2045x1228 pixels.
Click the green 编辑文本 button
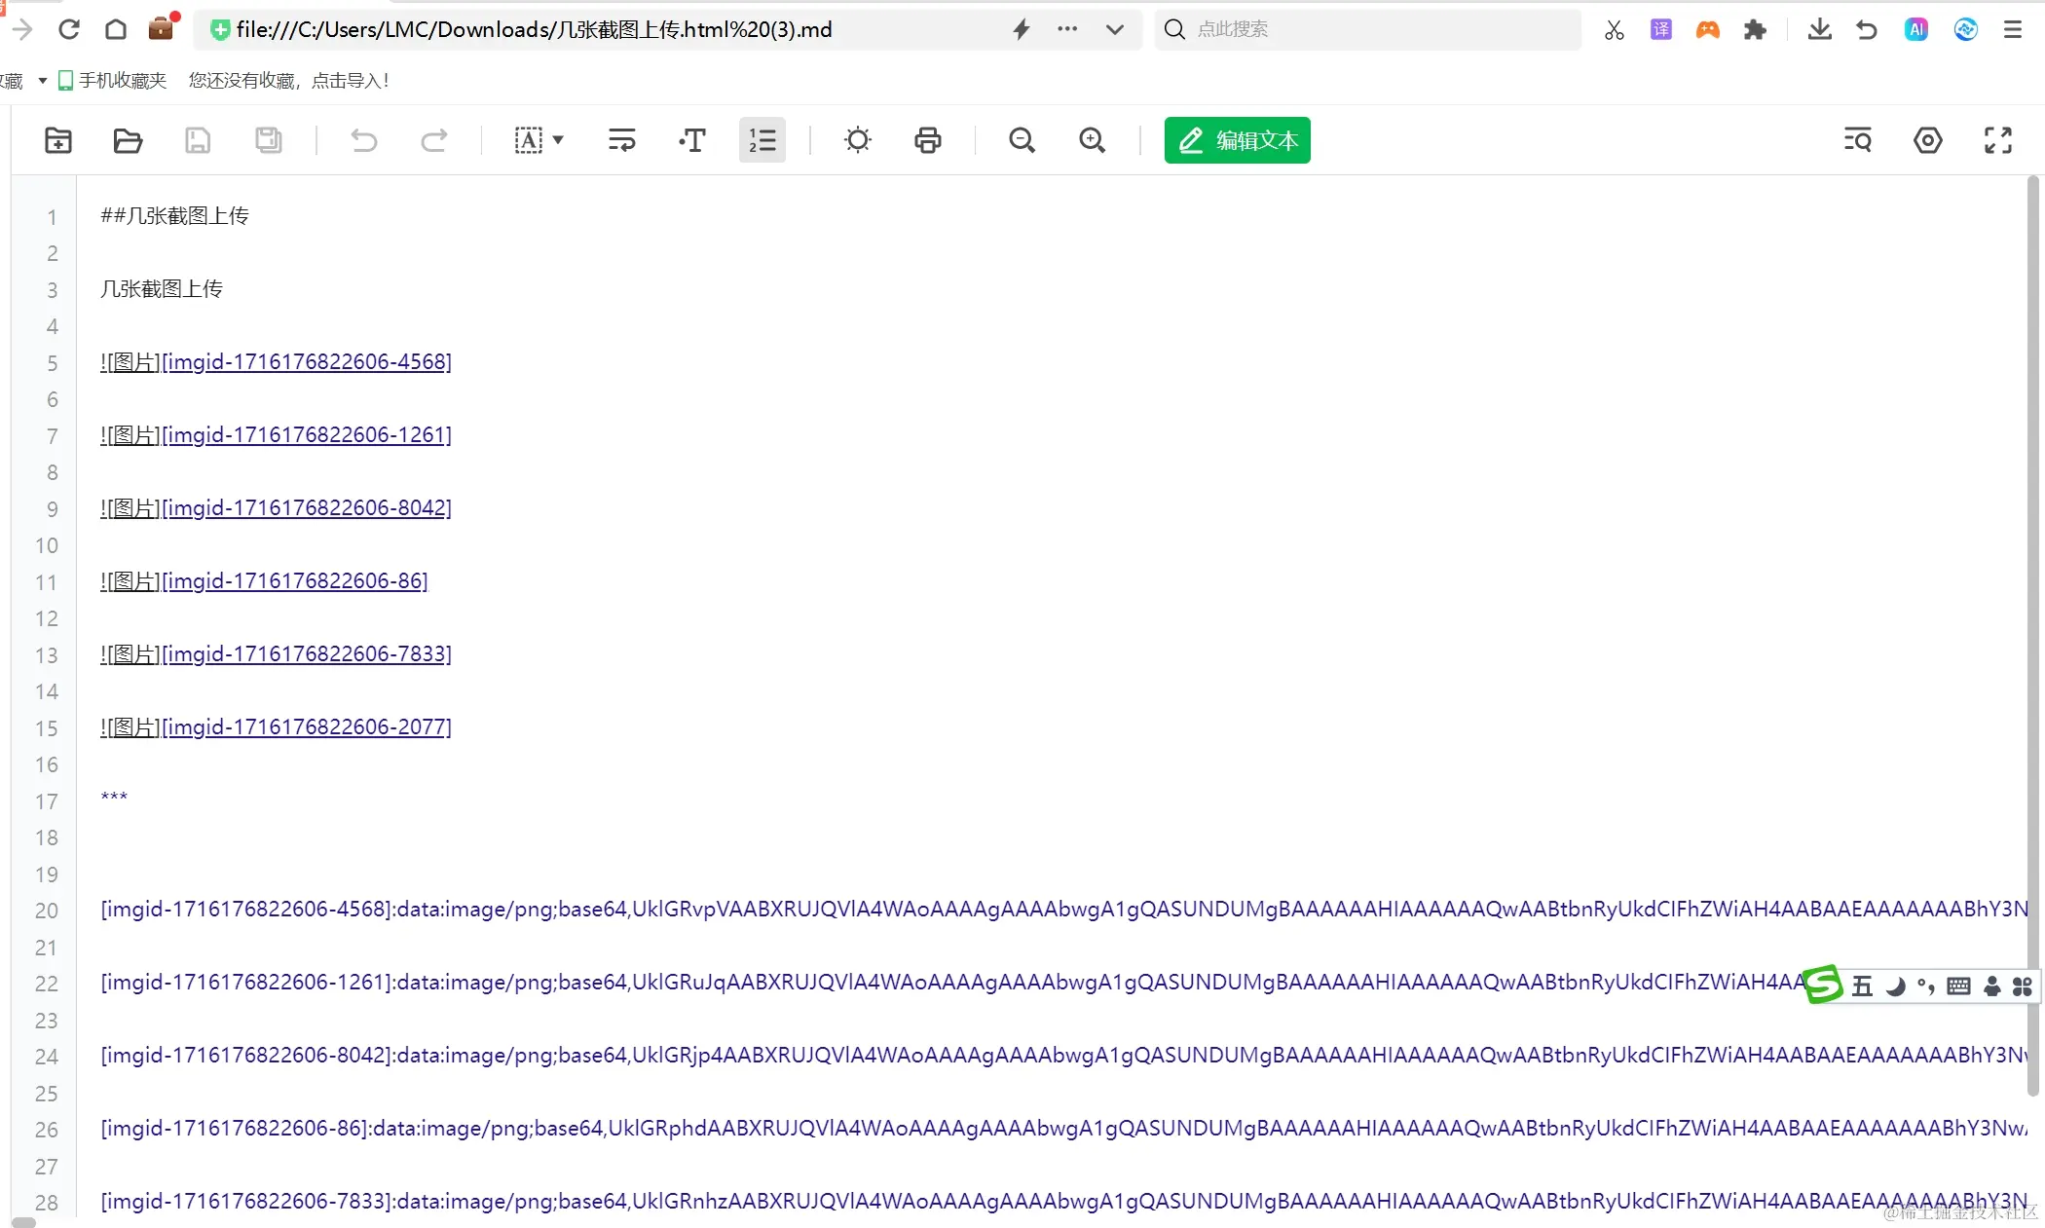[x=1237, y=140]
